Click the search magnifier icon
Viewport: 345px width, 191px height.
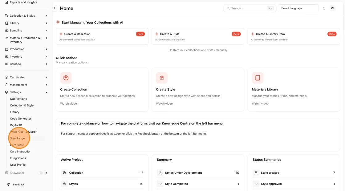228,8
